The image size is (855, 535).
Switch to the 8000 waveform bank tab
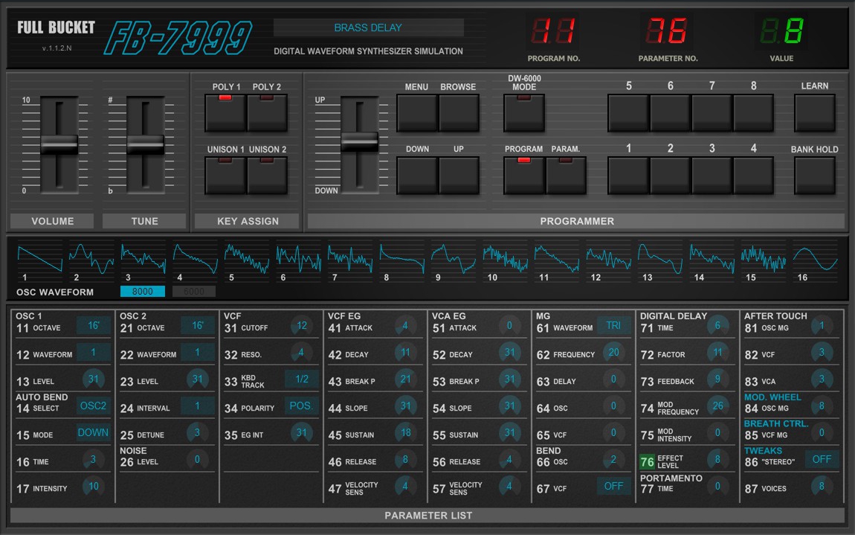[x=142, y=292]
